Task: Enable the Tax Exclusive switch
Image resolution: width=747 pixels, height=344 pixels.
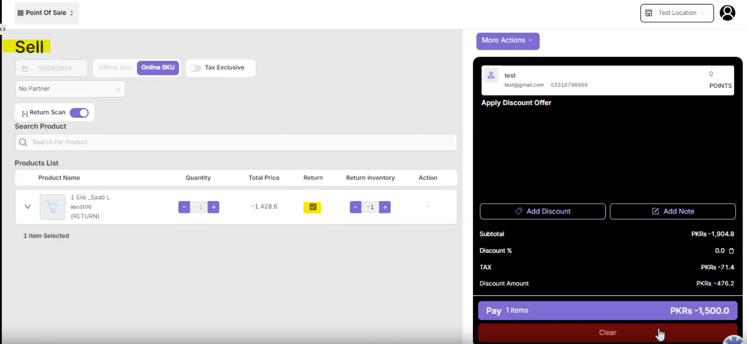Action: coord(195,68)
